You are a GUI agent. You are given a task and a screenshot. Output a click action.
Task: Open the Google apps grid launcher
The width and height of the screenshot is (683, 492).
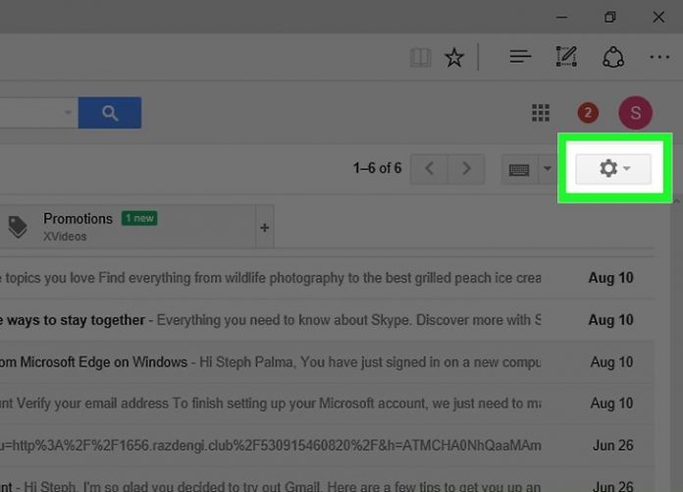tap(541, 113)
